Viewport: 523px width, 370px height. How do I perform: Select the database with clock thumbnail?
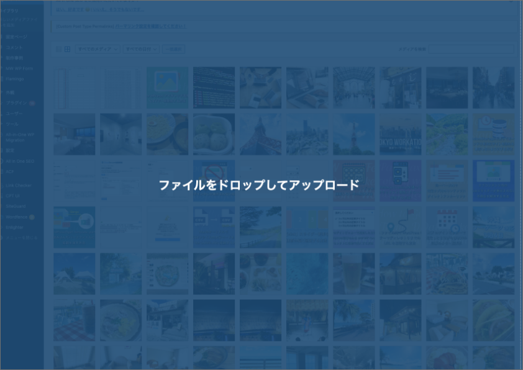click(x=493, y=134)
